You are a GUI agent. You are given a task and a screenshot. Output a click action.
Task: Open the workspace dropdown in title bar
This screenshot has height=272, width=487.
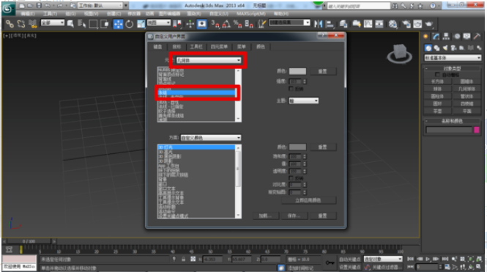pyautogui.click(x=100, y=6)
